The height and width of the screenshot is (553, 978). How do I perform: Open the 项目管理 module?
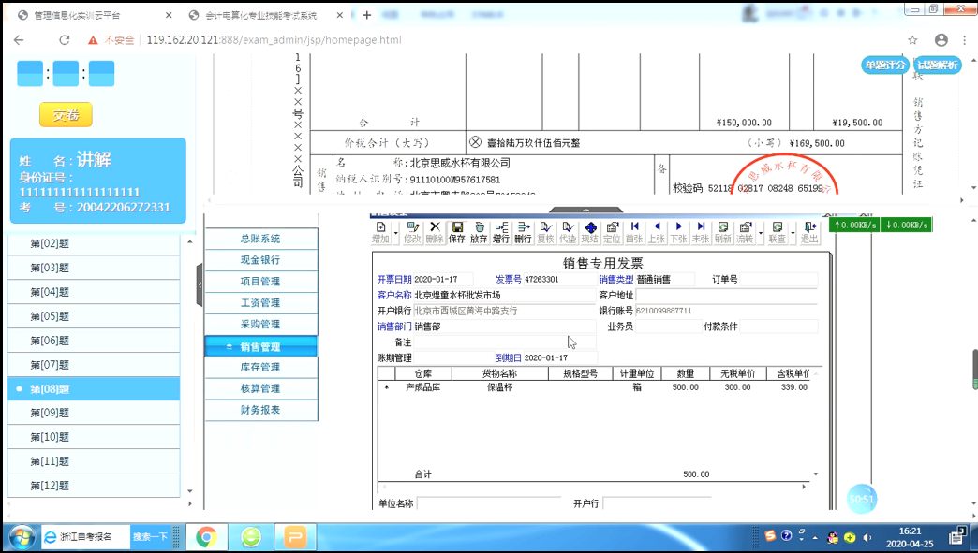(x=260, y=282)
